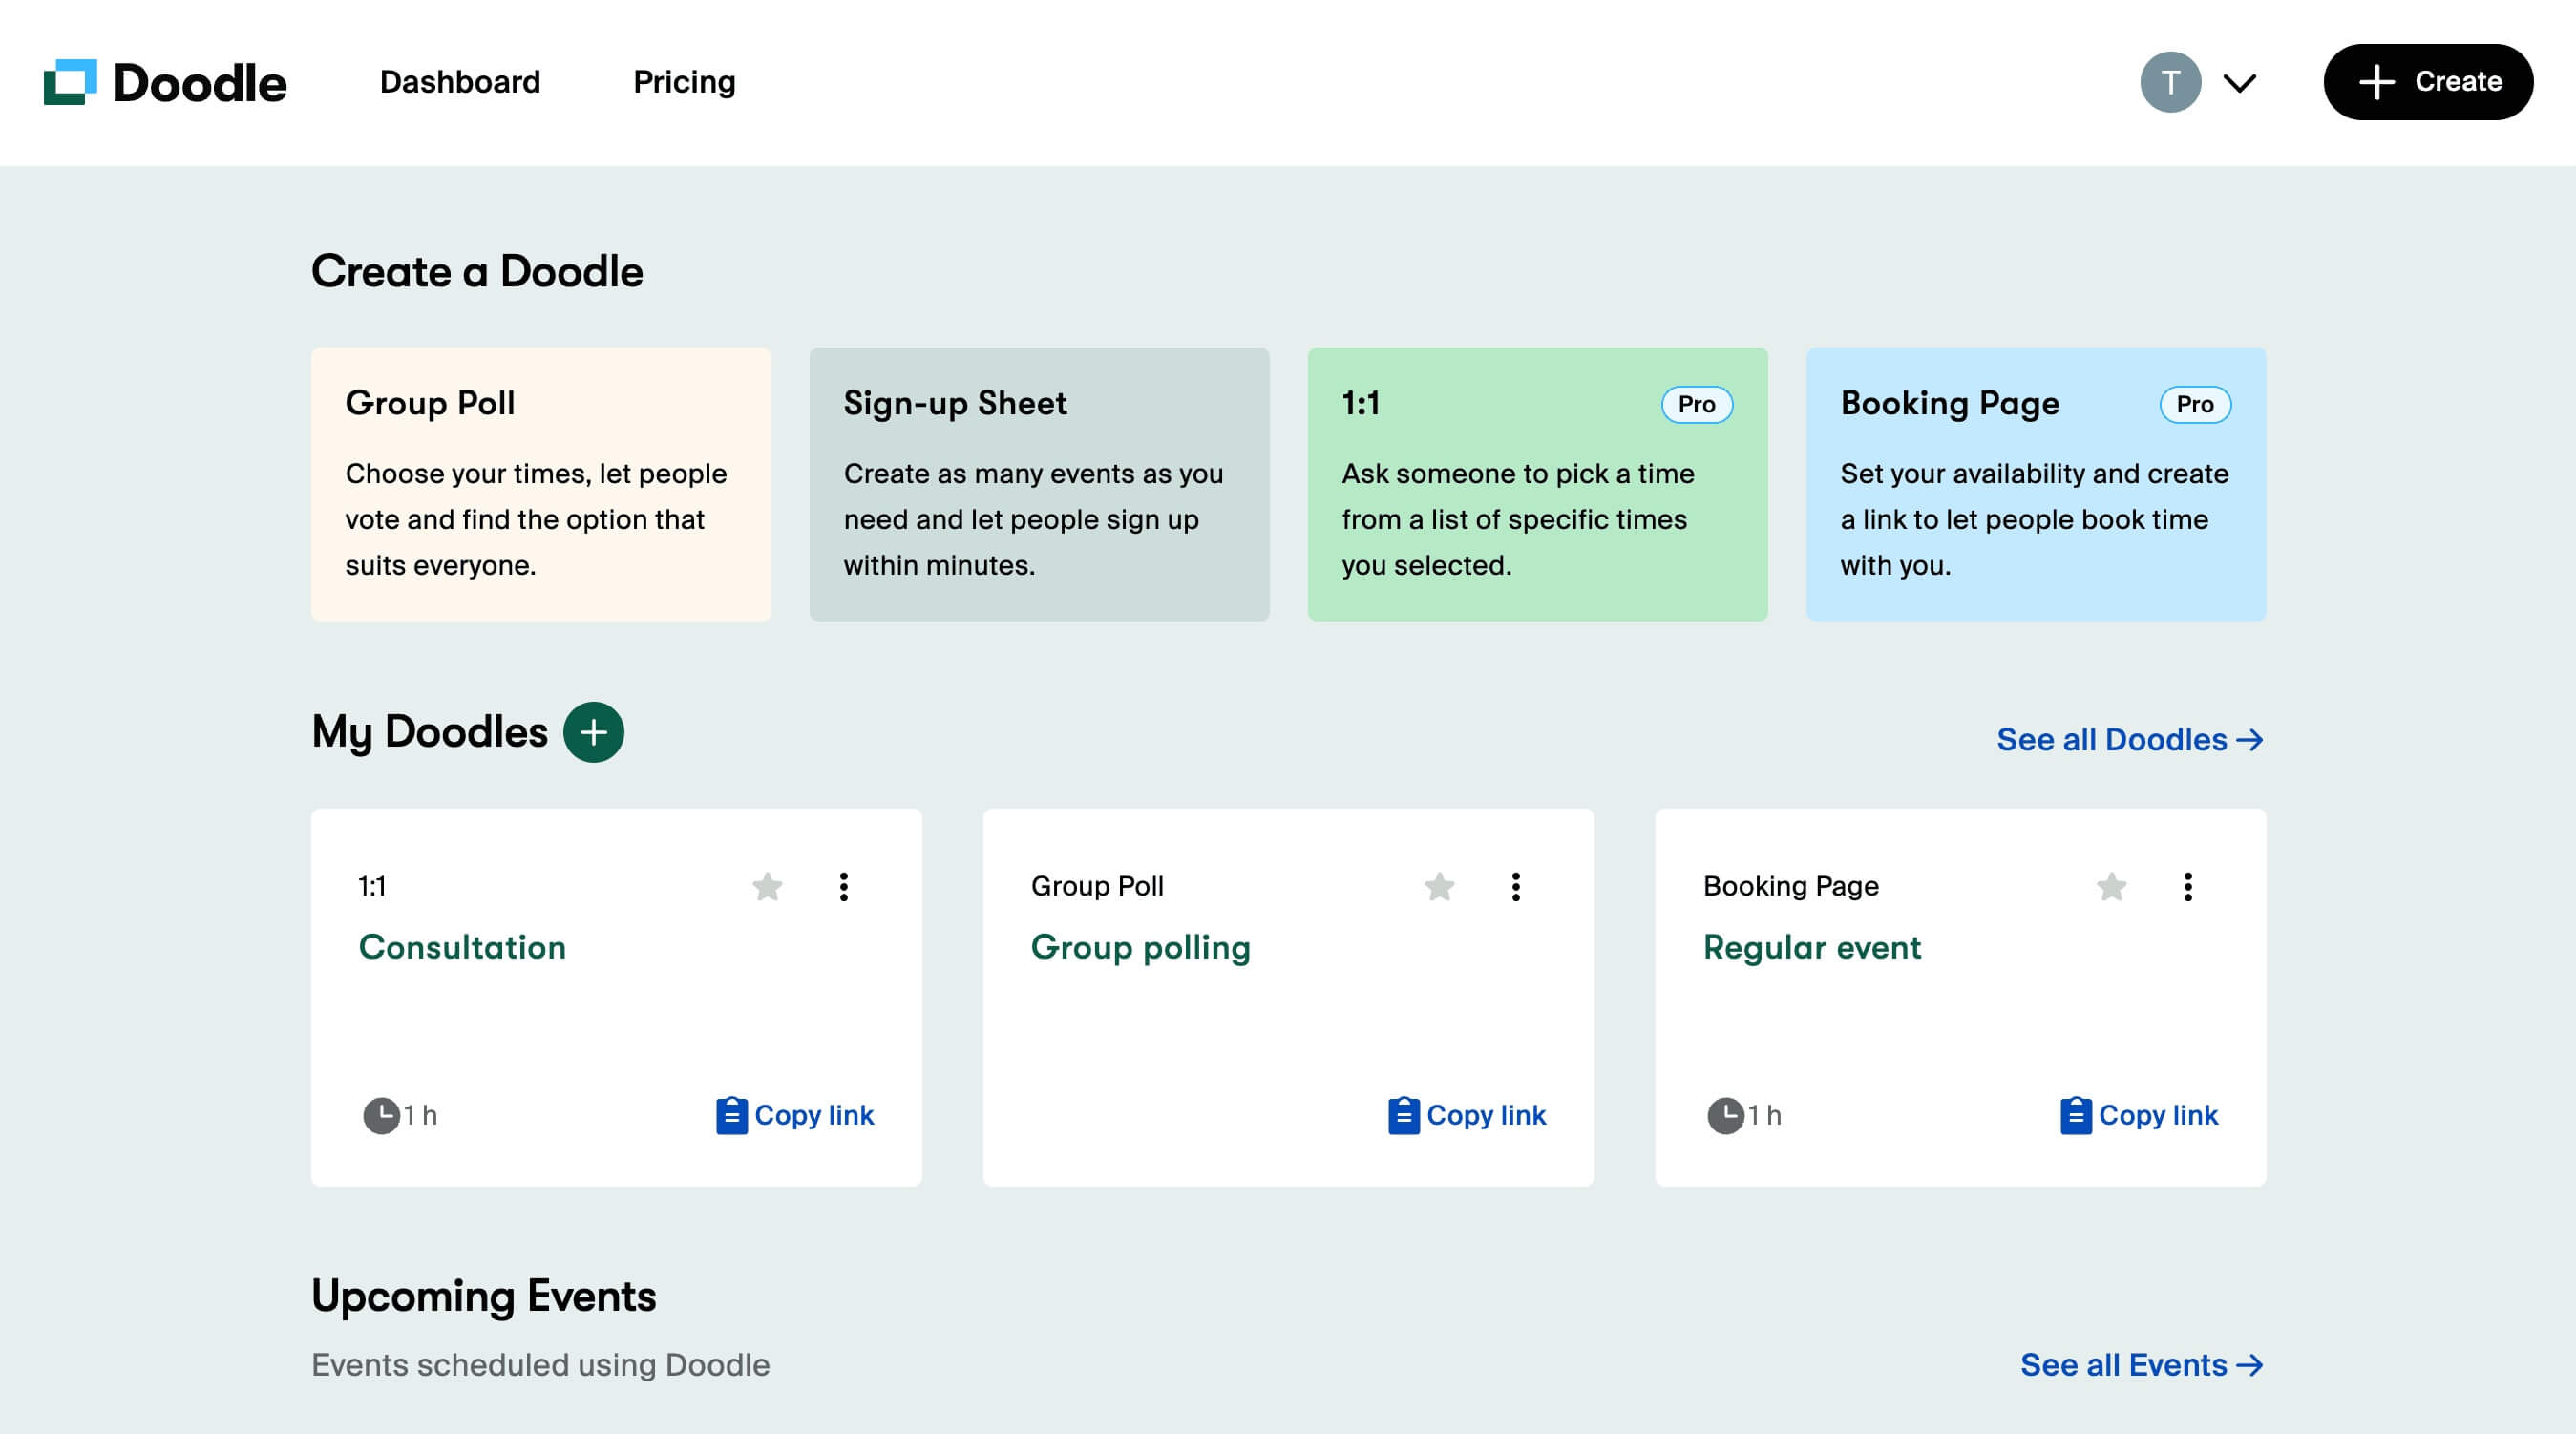
Task: Open the Group polling doodle
Action: pos(1140,947)
